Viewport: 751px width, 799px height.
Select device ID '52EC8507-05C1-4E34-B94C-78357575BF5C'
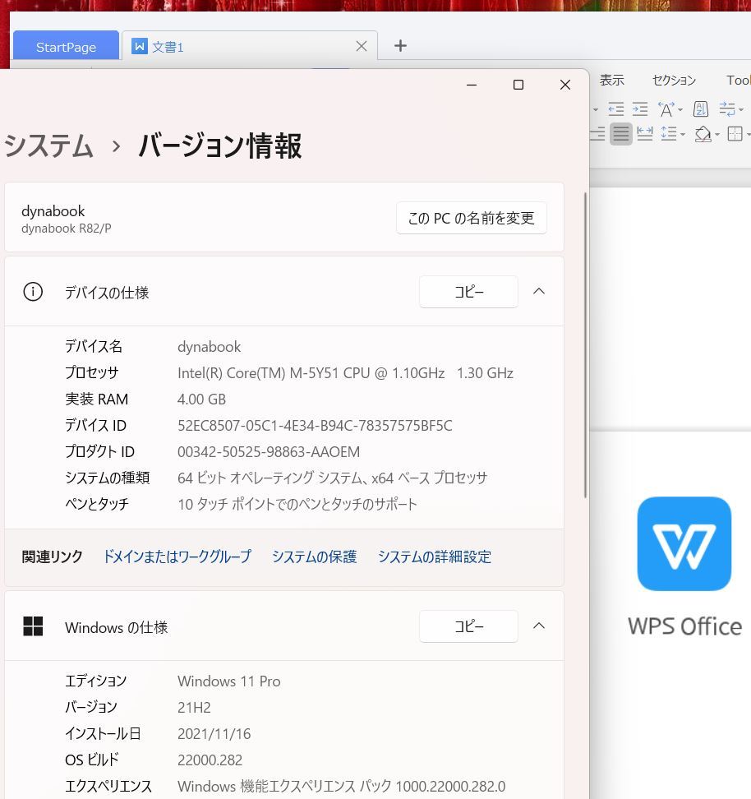(x=315, y=426)
